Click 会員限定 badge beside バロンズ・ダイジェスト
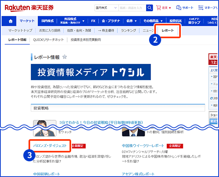This screenshot has height=177, width=219. pos(79,146)
